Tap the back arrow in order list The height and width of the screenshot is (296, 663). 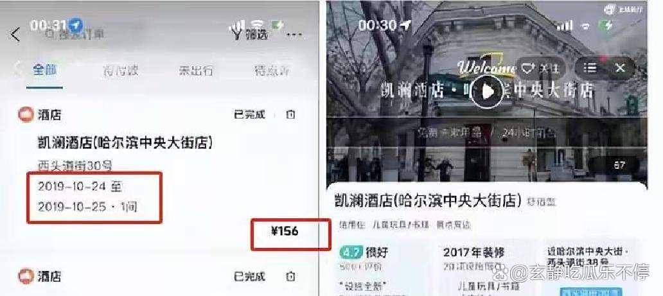click(15, 34)
